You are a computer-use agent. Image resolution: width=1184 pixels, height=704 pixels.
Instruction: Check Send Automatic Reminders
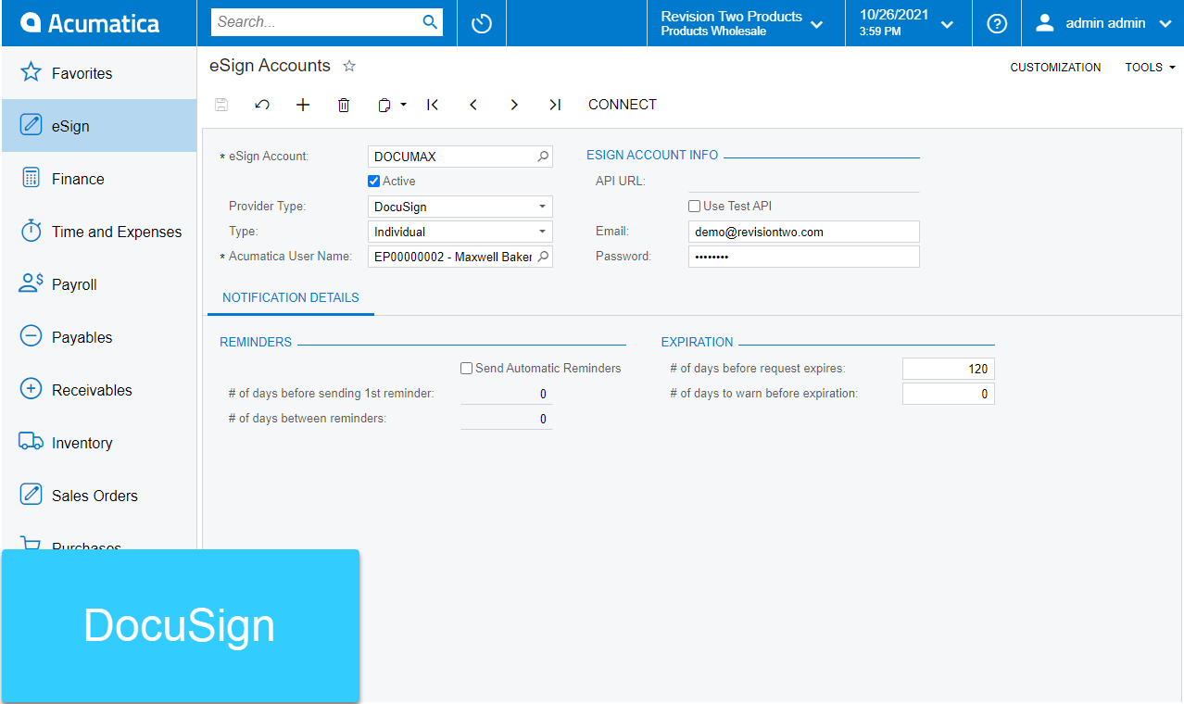coord(467,369)
